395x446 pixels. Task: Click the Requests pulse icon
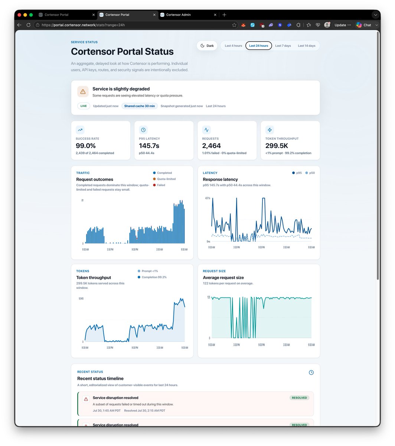tap(207, 130)
